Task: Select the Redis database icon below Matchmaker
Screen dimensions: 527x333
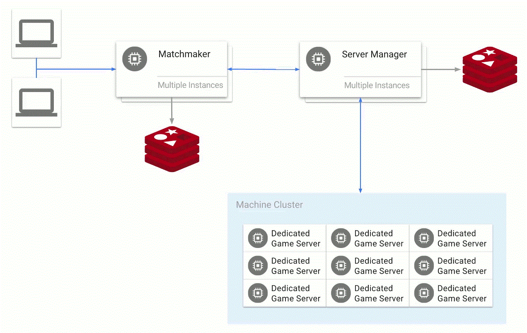Action: click(172, 149)
